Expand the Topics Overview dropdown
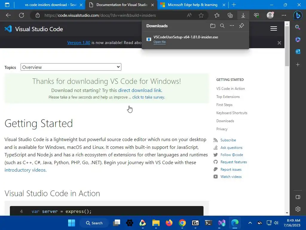This screenshot has height=230, width=306. click(x=71, y=67)
